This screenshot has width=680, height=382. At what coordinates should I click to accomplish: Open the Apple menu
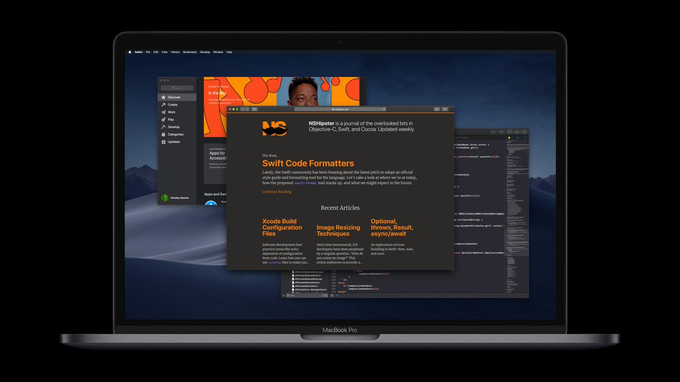click(x=130, y=52)
